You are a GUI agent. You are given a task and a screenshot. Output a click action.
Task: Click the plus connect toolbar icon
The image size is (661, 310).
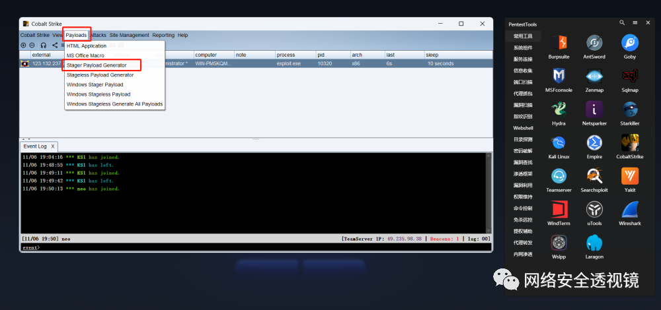click(23, 45)
